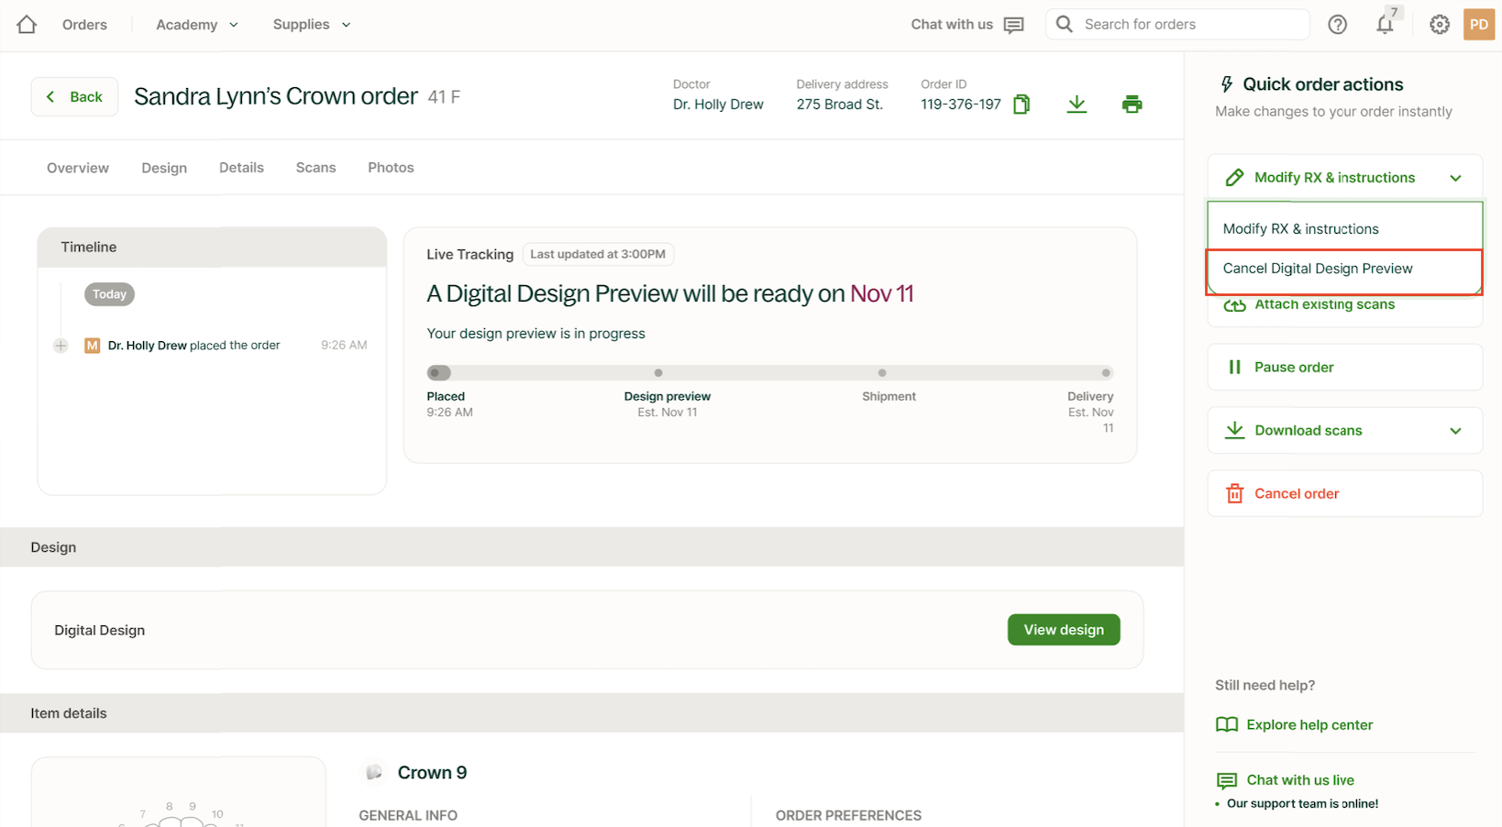The width and height of the screenshot is (1502, 827).
Task: Click the Design preview progress marker
Action: (x=658, y=373)
